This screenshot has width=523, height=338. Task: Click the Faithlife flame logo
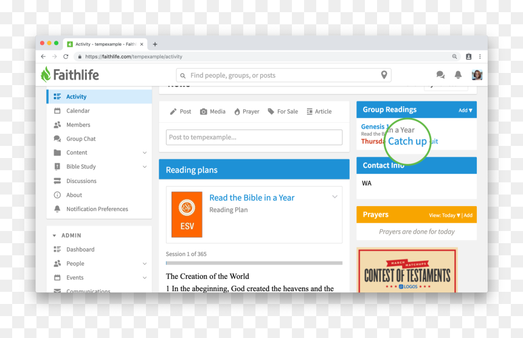click(x=46, y=74)
